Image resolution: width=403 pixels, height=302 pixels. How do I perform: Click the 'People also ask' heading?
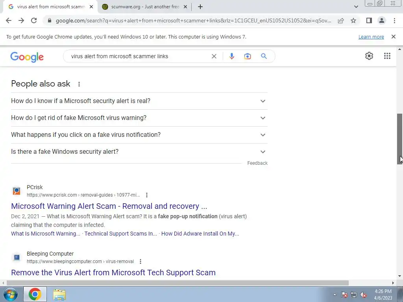41,84
